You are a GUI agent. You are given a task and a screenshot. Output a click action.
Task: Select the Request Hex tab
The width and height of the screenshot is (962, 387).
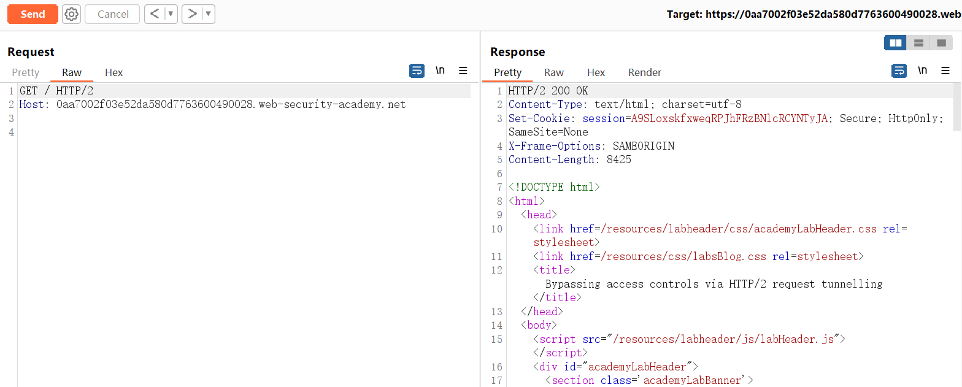pos(114,72)
